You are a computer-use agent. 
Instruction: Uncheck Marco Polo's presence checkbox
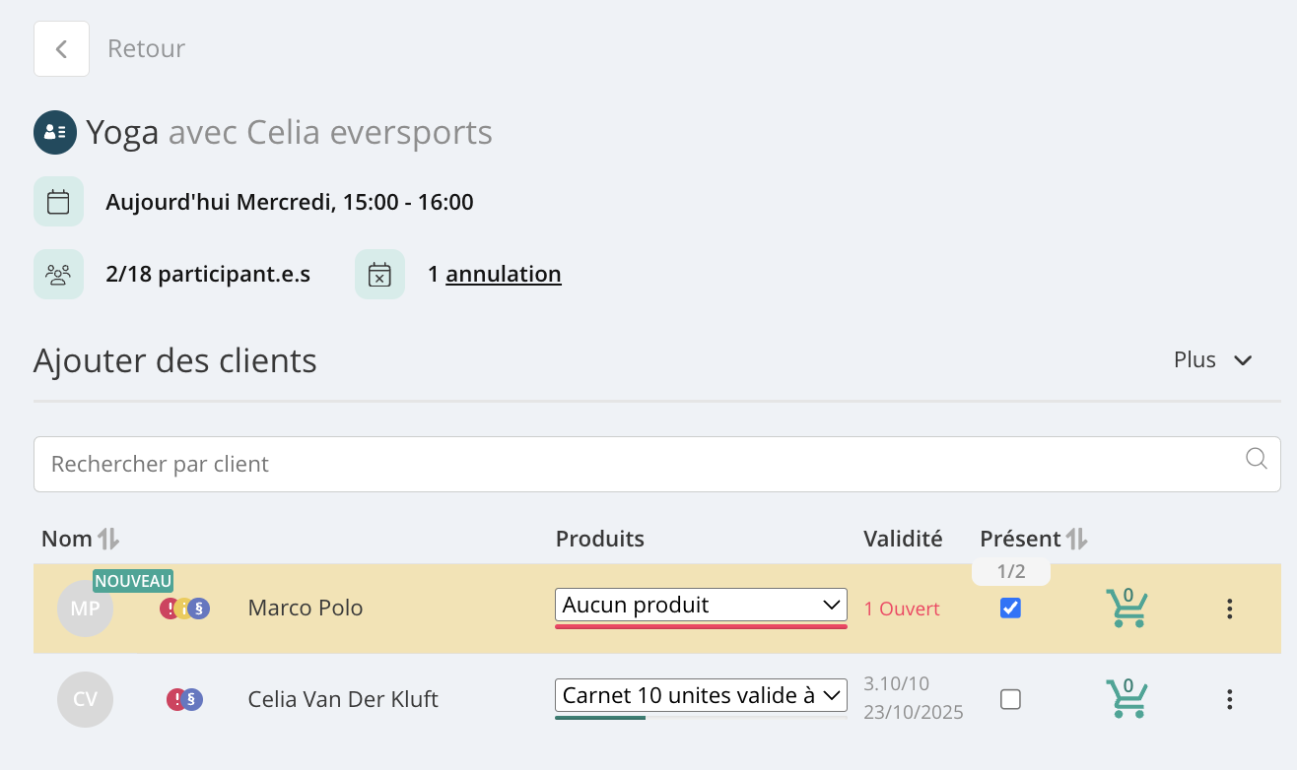(1010, 609)
